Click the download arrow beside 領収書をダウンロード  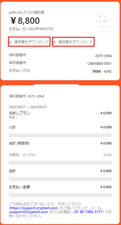[54, 42]
